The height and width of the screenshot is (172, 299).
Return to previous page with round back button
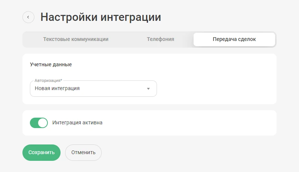[28, 17]
